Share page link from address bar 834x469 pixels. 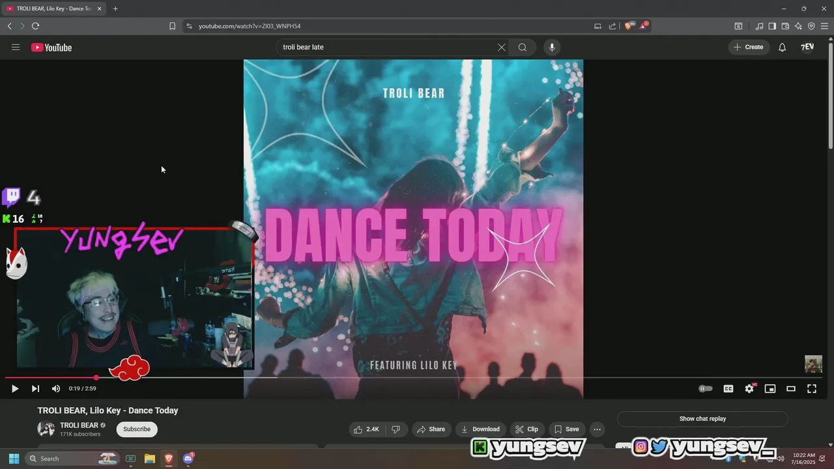pyautogui.click(x=612, y=26)
